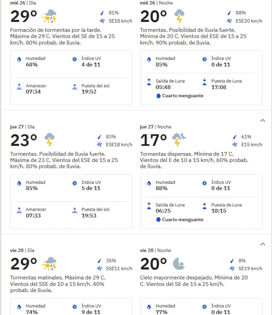Click the wind icon next to ESE20 km/h
The width and height of the screenshot is (272, 315).
pos(229,21)
